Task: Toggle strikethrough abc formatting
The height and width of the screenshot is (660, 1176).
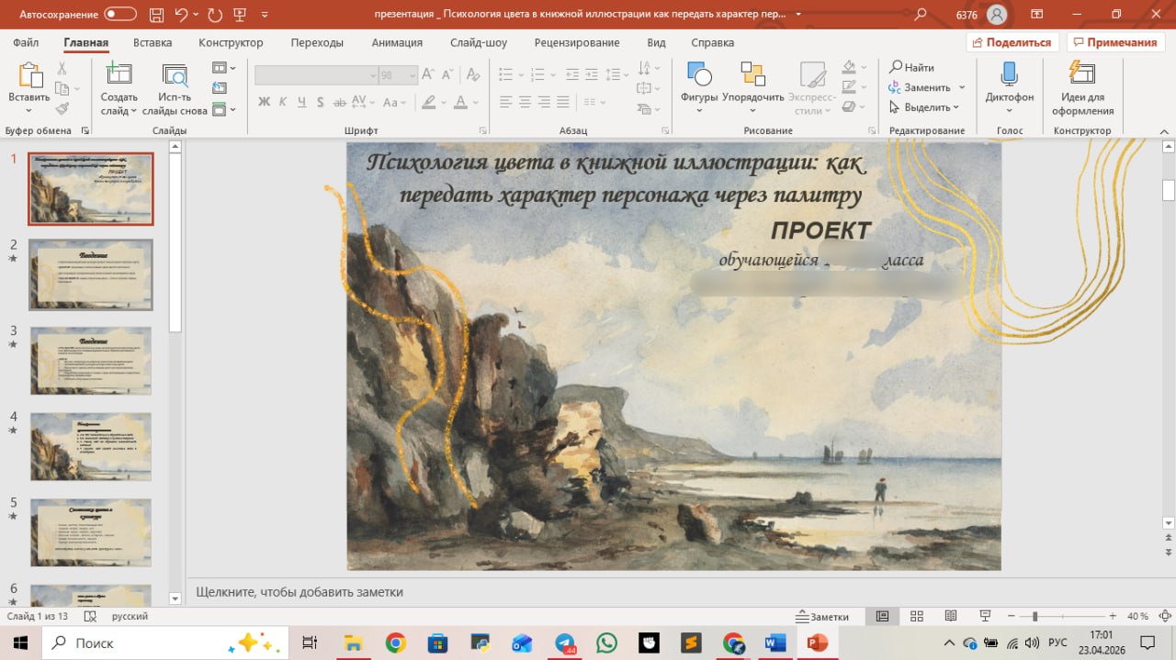Action: [x=340, y=102]
